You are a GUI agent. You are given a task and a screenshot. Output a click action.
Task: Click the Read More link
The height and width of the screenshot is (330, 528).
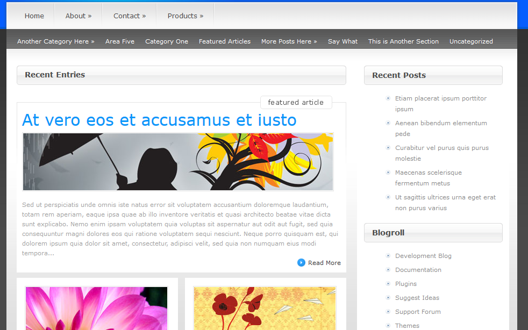(324, 263)
